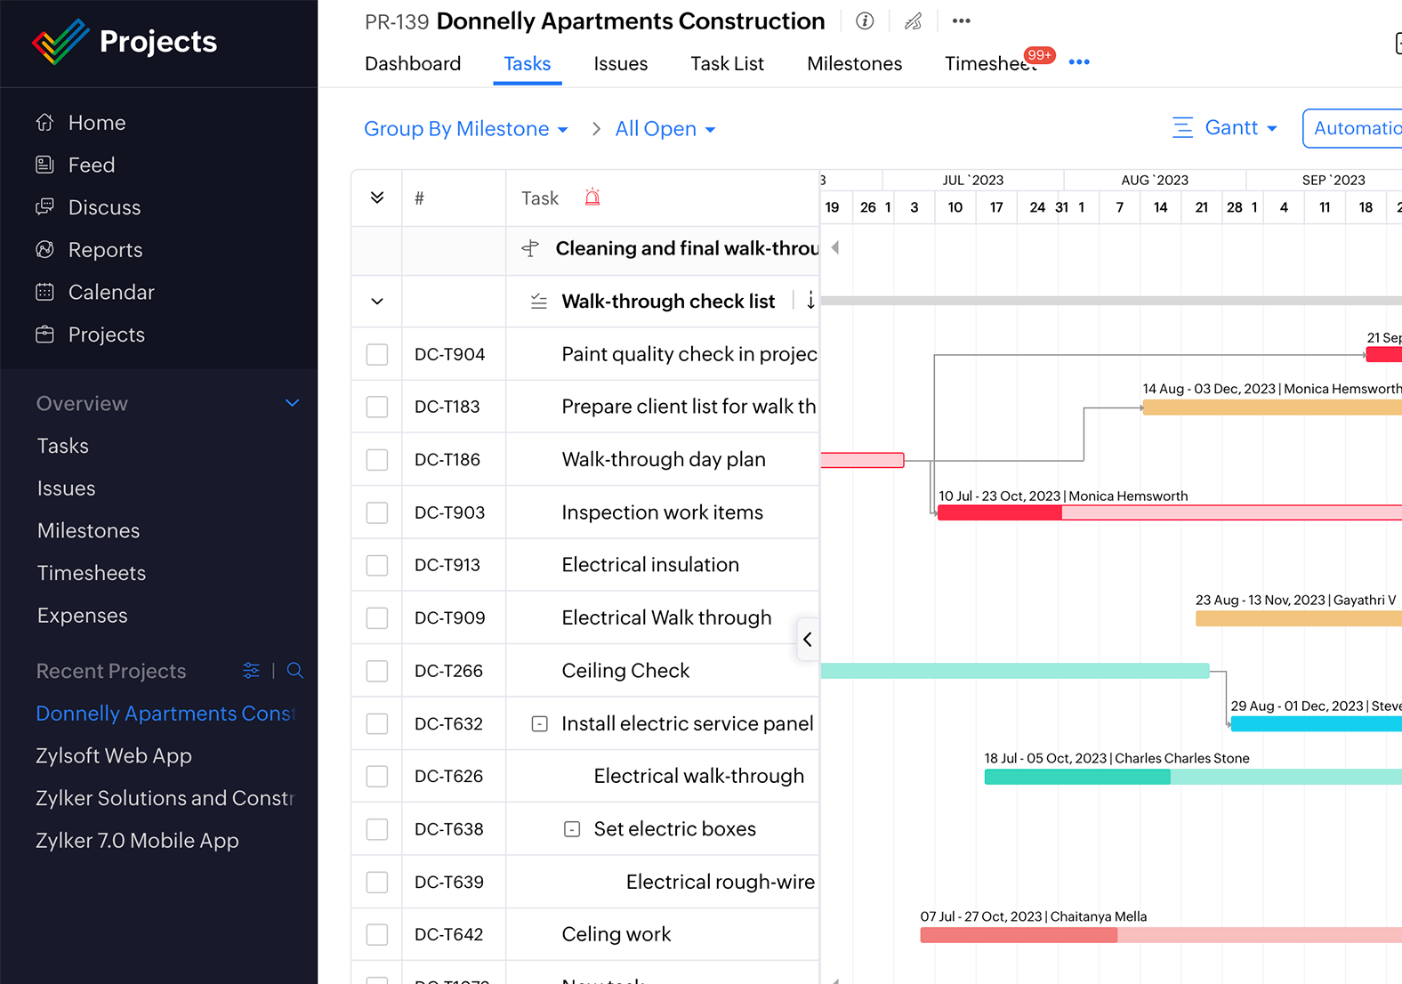Expand the All Open filter dropdown
This screenshot has height=984, width=1402.
click(x=665, y=129)
